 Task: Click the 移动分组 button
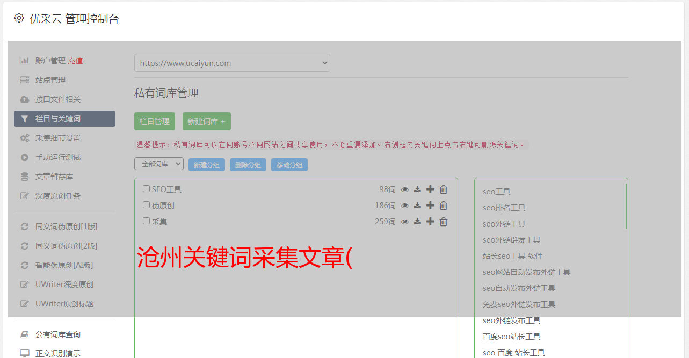[x=289, y=165]
